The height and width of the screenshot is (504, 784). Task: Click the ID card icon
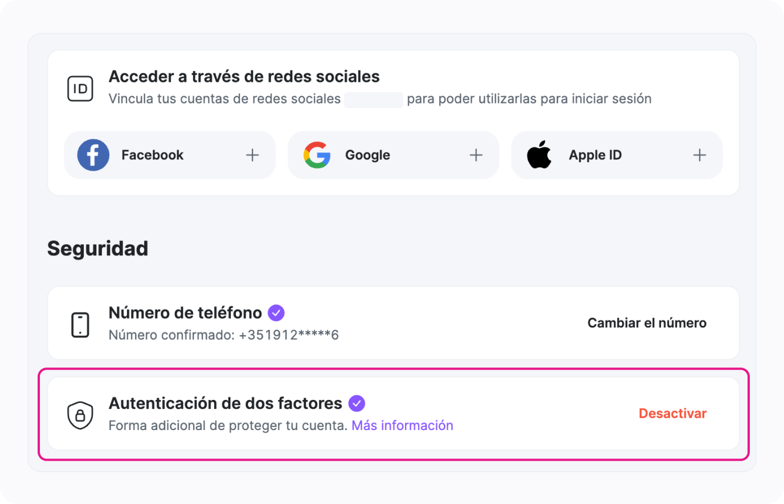point(80,89)
